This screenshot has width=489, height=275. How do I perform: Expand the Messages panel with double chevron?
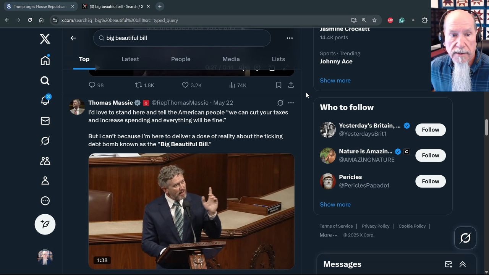462,264
